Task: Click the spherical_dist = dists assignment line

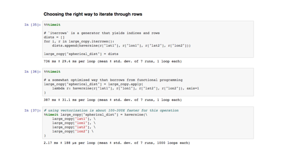Action: click(81, 54)
